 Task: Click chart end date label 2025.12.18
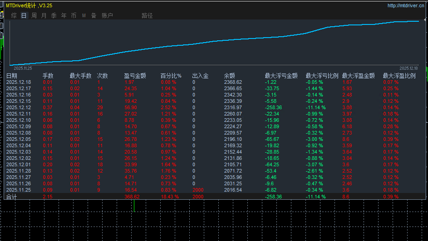pos(408,68)
